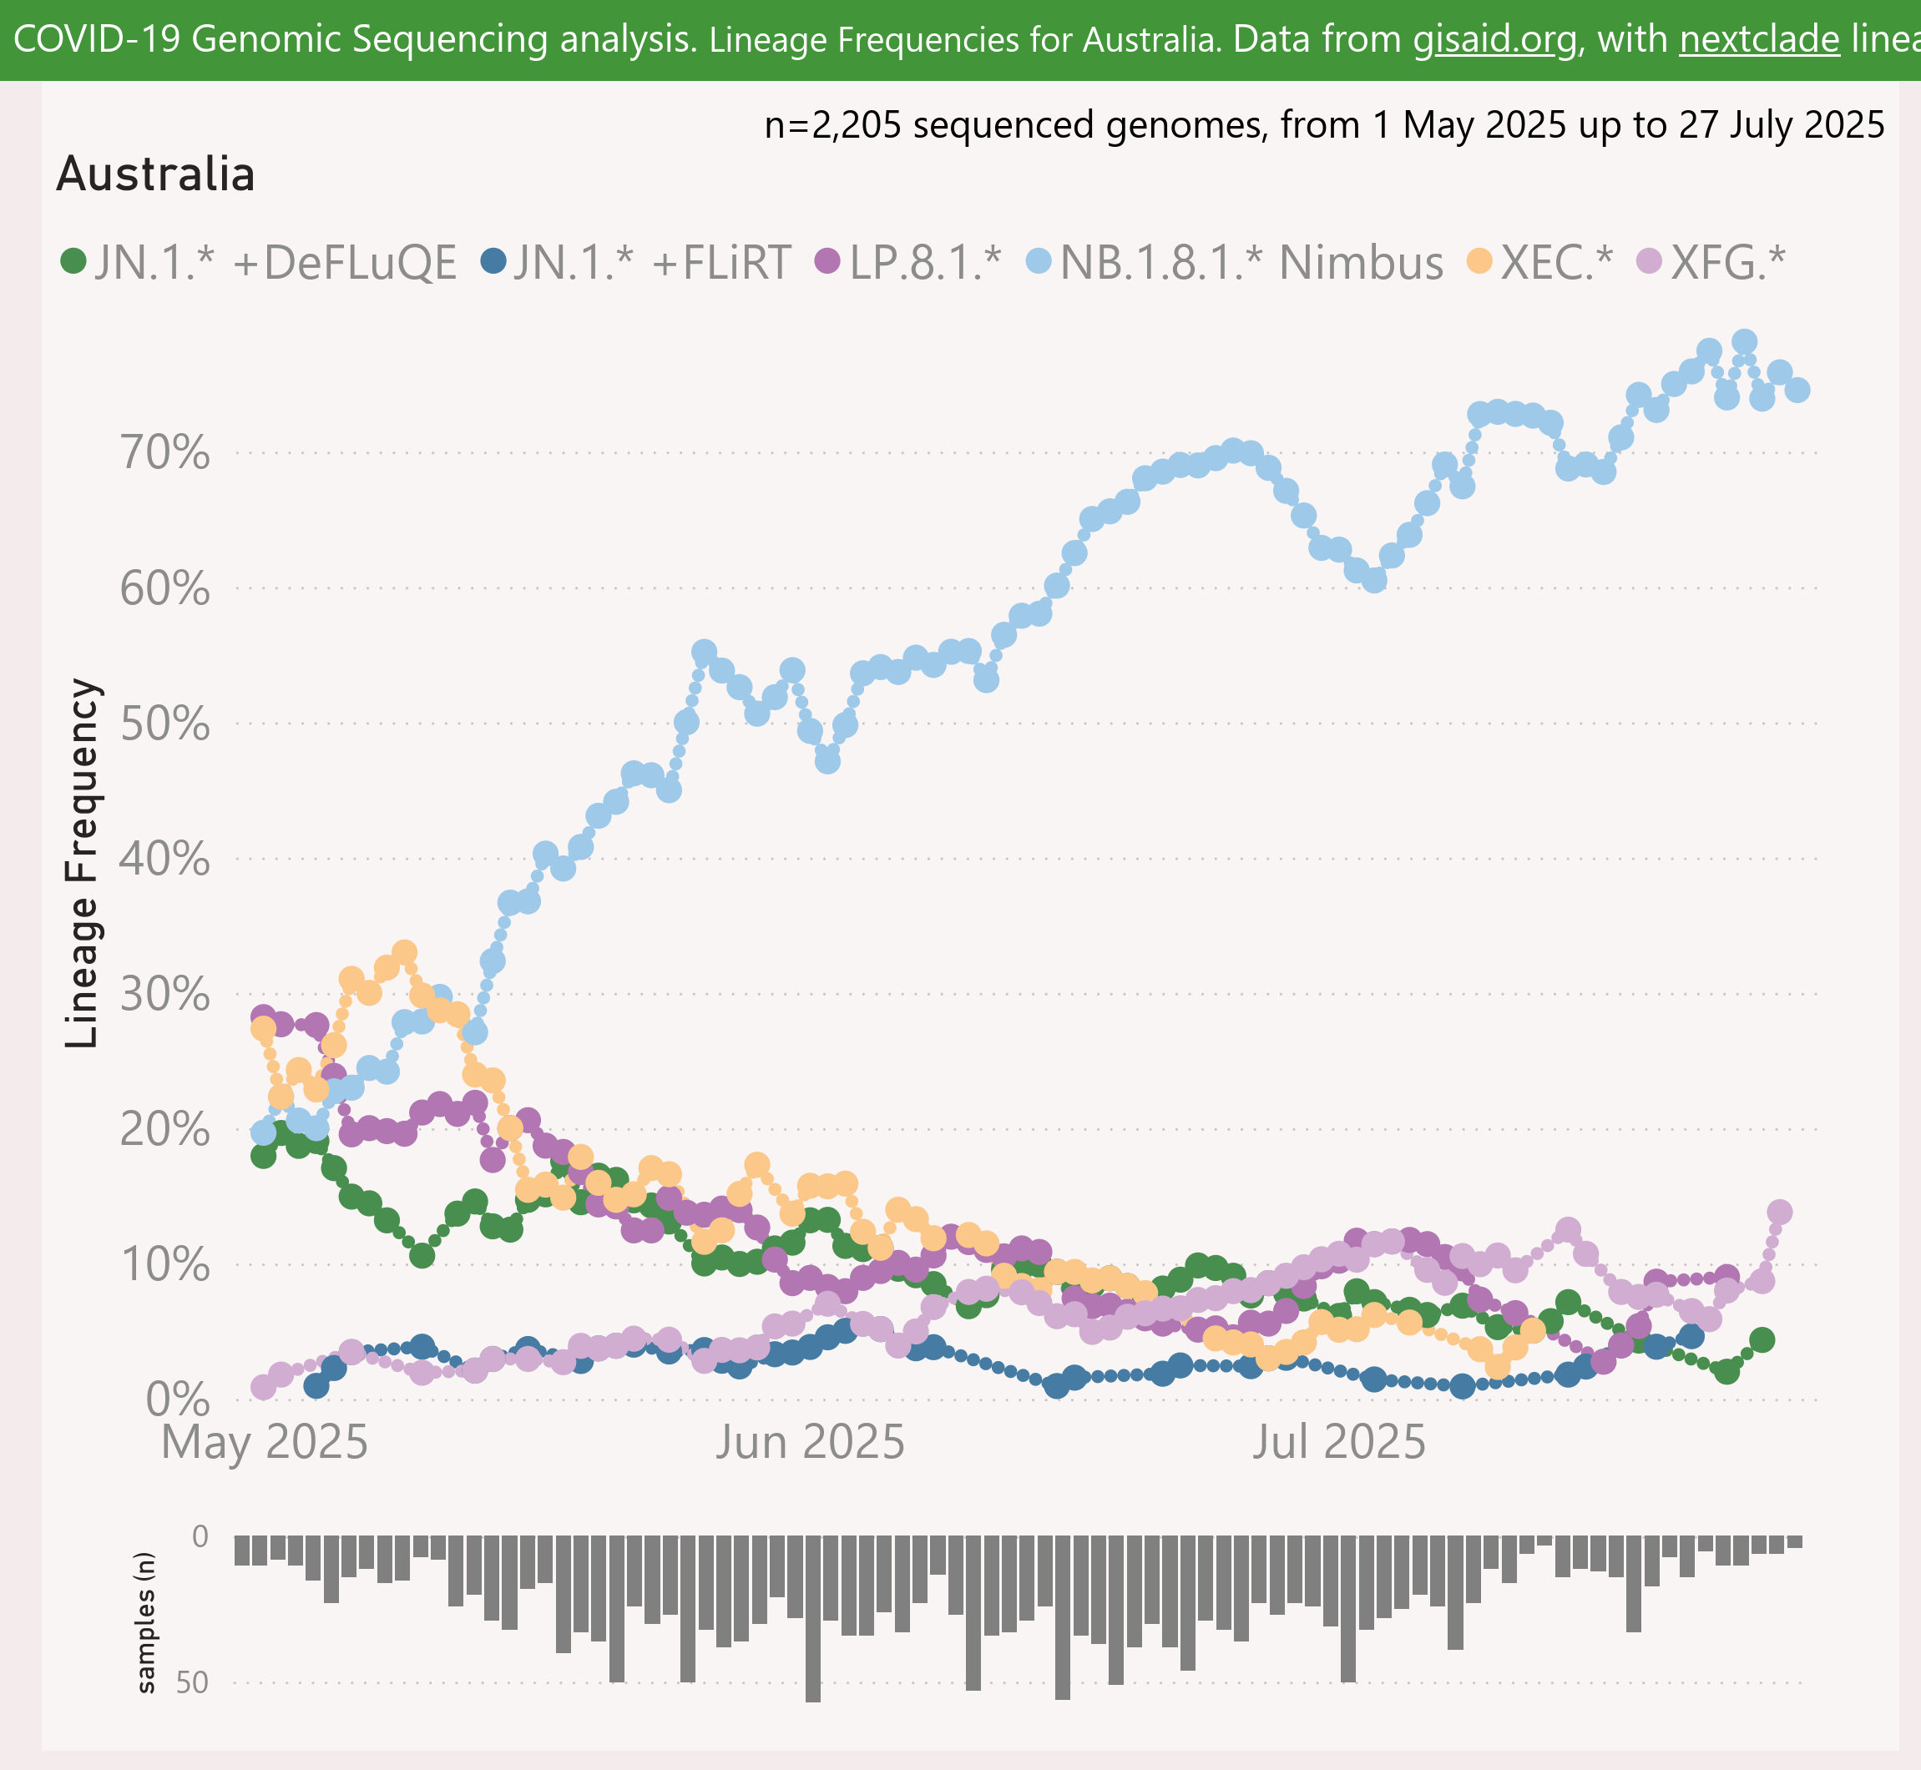Click the dark blue JN.1.* +FLiRT legend dot
The height and width of the screenshot is (1770, 1921).
[493, 260]
